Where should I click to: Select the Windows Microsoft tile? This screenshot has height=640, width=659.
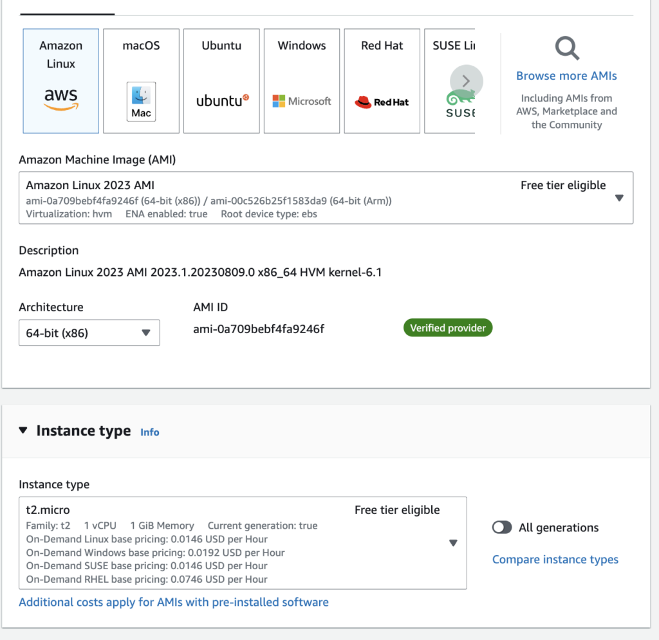[x=301, y=80]
